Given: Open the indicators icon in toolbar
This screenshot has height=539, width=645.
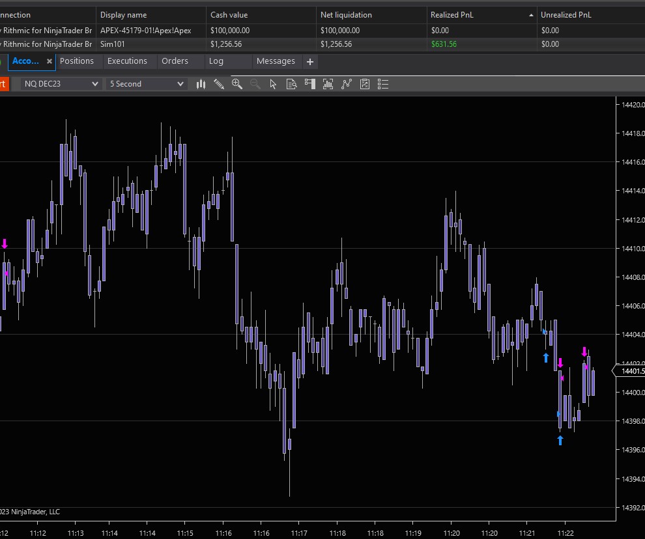Looking at the screenshot, I should tap(328, 84).
